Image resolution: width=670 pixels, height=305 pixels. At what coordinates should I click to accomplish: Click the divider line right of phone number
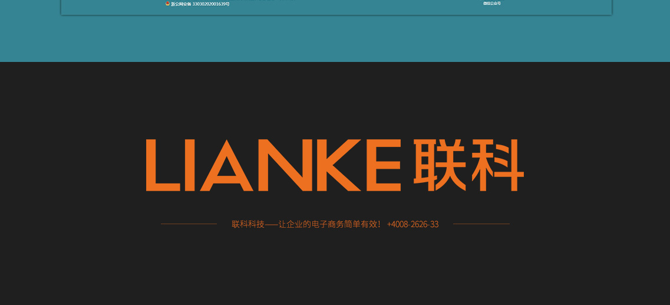pyautogui.click(x=481, y=224)
